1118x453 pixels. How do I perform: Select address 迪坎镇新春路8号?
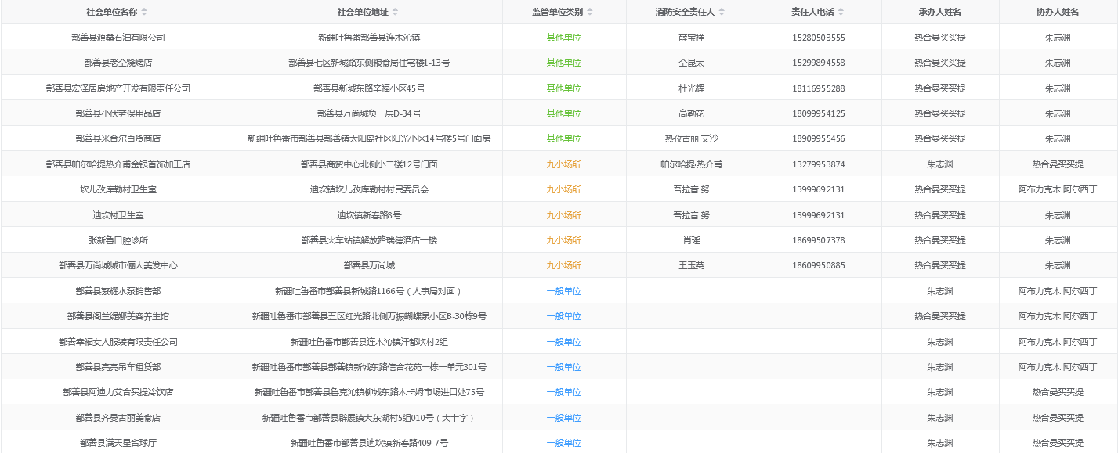(x=369, y=215)
